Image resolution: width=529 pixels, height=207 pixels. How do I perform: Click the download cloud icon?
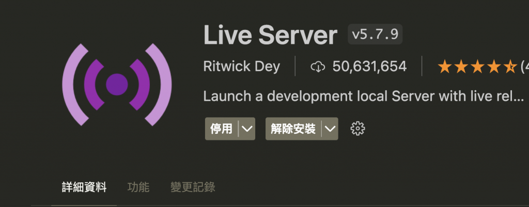[318, 67]
